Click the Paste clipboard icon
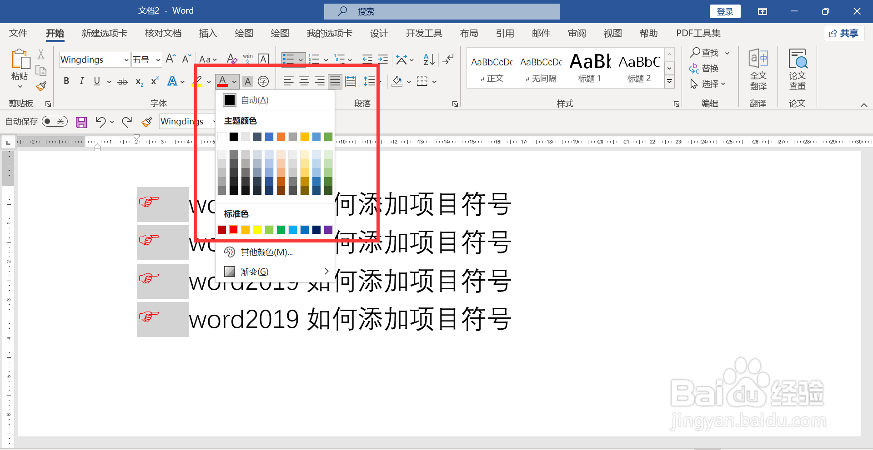873x450 pixels. (20, 59)
